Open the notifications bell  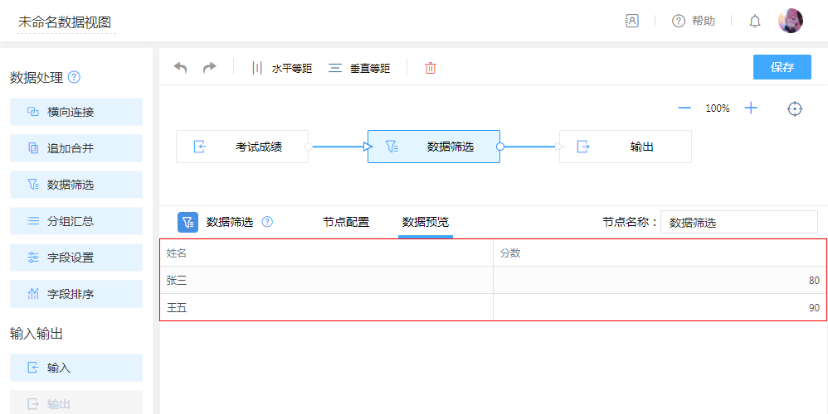click(x=755, y=22)
